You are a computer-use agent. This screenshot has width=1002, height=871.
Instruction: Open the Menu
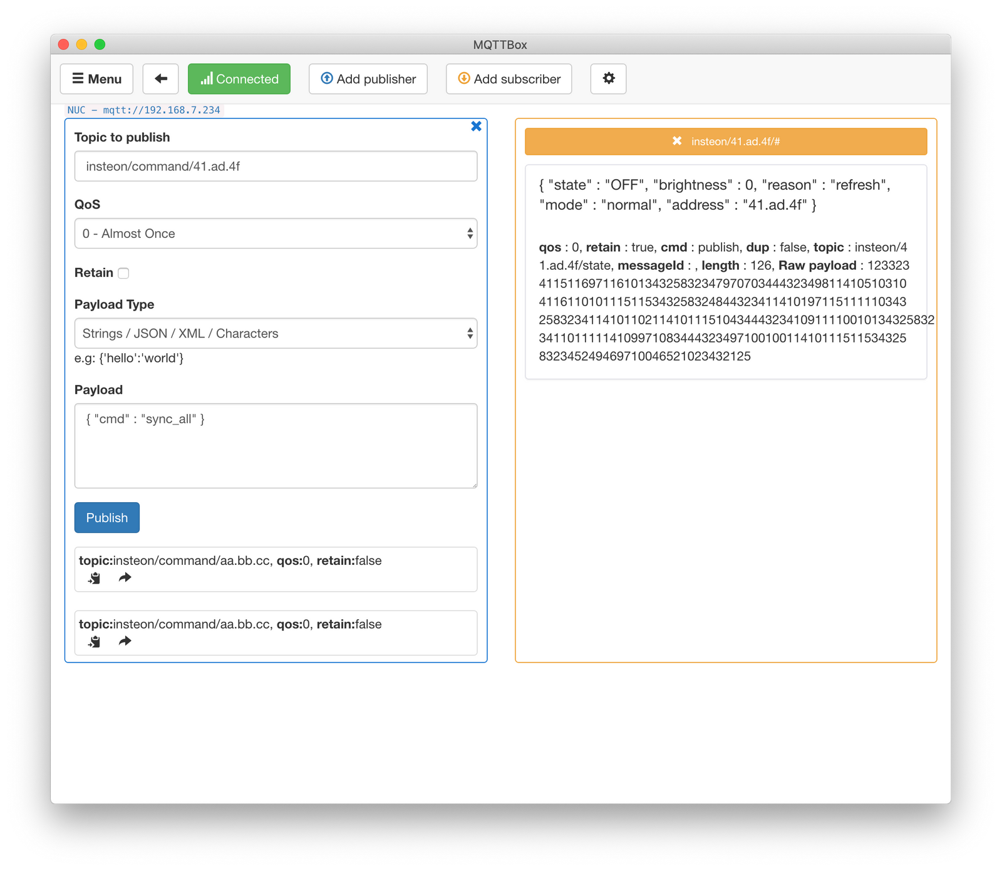click(96, 78)
